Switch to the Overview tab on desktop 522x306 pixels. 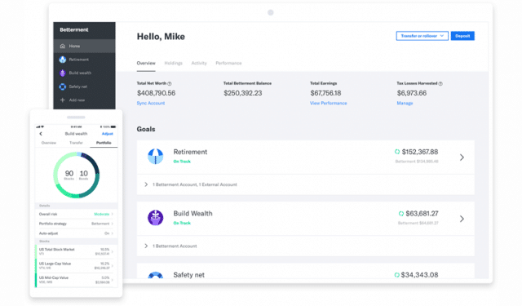click(146, 63)
